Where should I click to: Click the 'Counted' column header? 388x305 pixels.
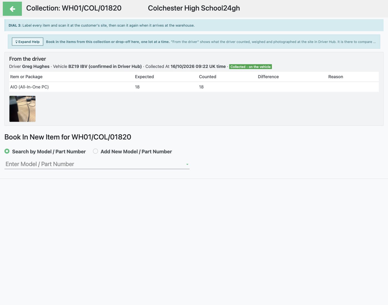(208, 77)
